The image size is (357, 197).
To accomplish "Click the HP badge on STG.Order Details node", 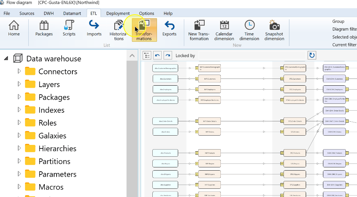I will click(x=282, y=121).
